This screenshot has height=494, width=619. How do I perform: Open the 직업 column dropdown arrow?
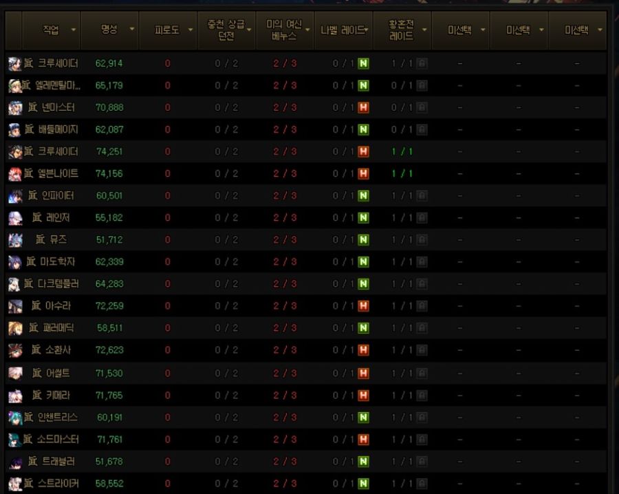point(74,30)
